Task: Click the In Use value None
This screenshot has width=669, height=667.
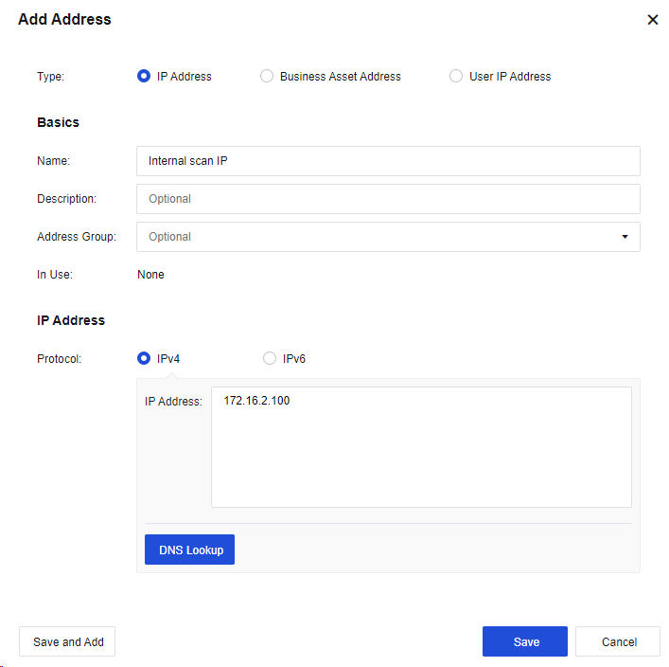Action: click(150, 275)
